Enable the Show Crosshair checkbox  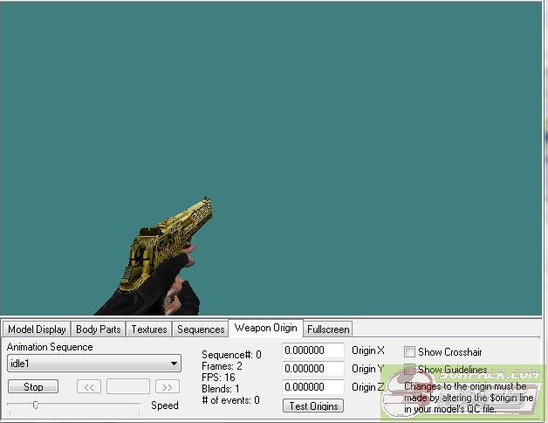tap(409, 351)
